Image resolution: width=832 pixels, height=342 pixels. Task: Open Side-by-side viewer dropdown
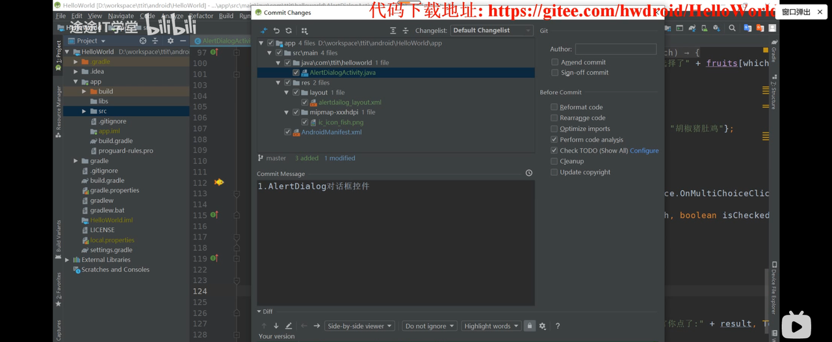[x=360, y=326]
